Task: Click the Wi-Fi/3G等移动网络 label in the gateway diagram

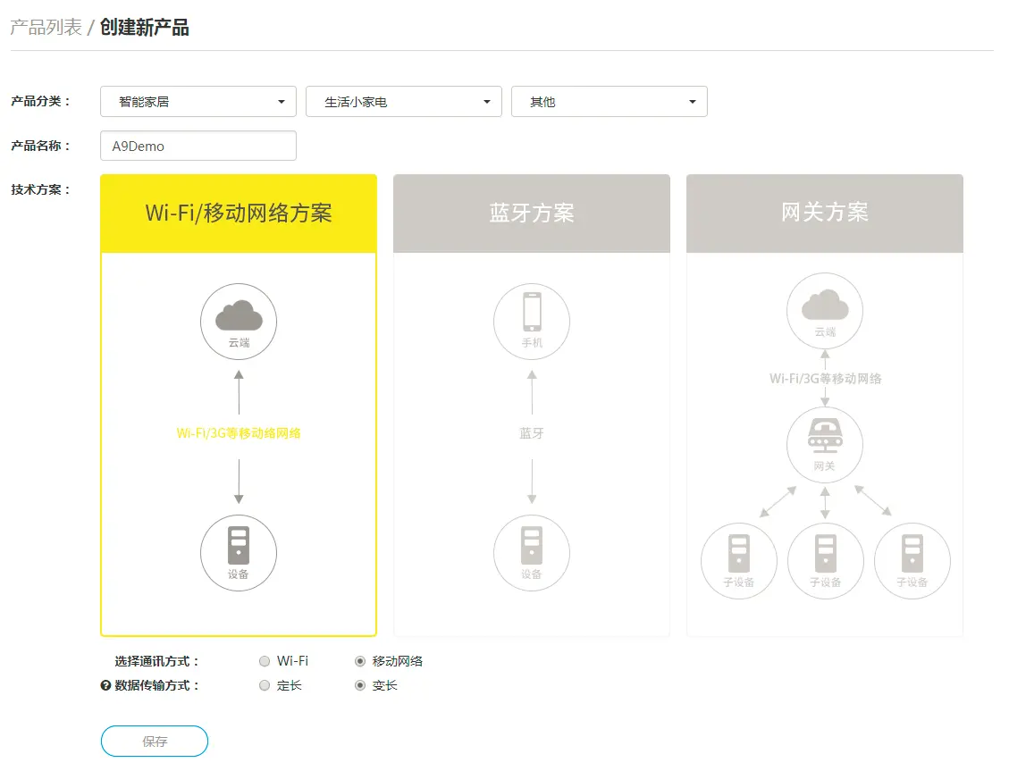Action: point(826,379)
